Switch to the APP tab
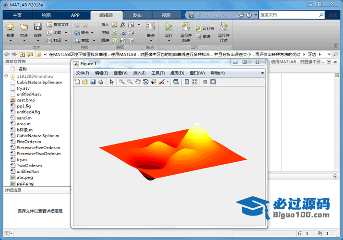 click(x=75, y=15)
